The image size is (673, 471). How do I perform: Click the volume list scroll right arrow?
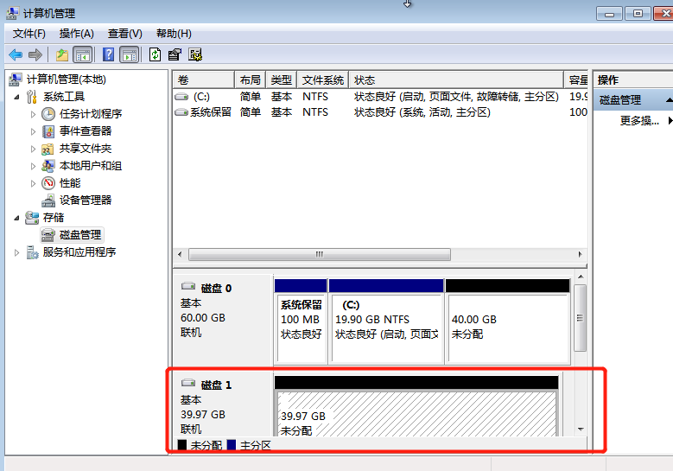coord(581,254)
